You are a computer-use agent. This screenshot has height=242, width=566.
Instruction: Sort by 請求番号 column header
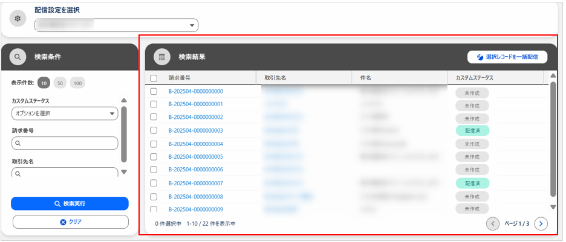coord(180,78)
